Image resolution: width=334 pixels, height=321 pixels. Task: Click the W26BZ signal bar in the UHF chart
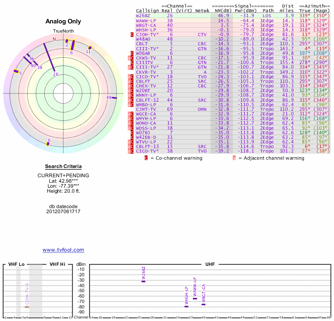pos(143,281)
